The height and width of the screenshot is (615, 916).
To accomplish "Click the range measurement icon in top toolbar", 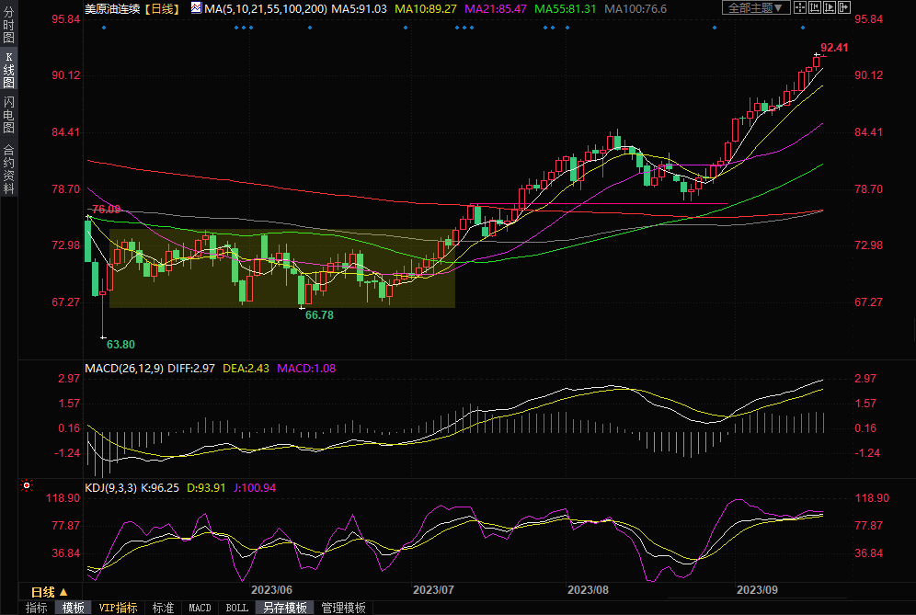I will (818, 8).
